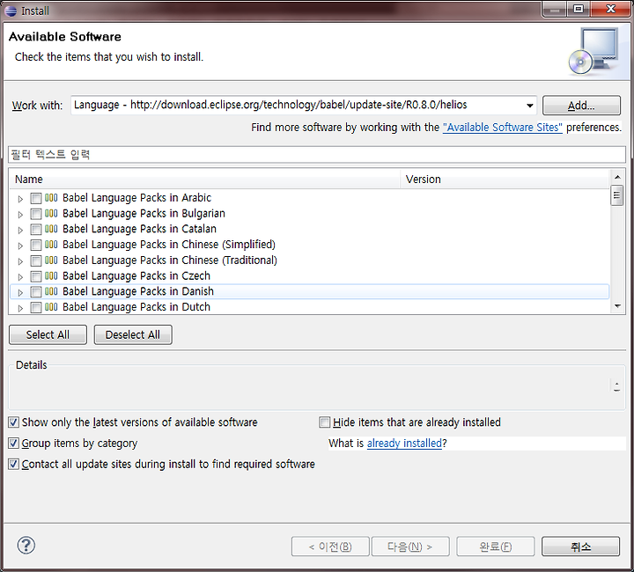Expand the Chinese (Traditional) tree node

[20, 261]
